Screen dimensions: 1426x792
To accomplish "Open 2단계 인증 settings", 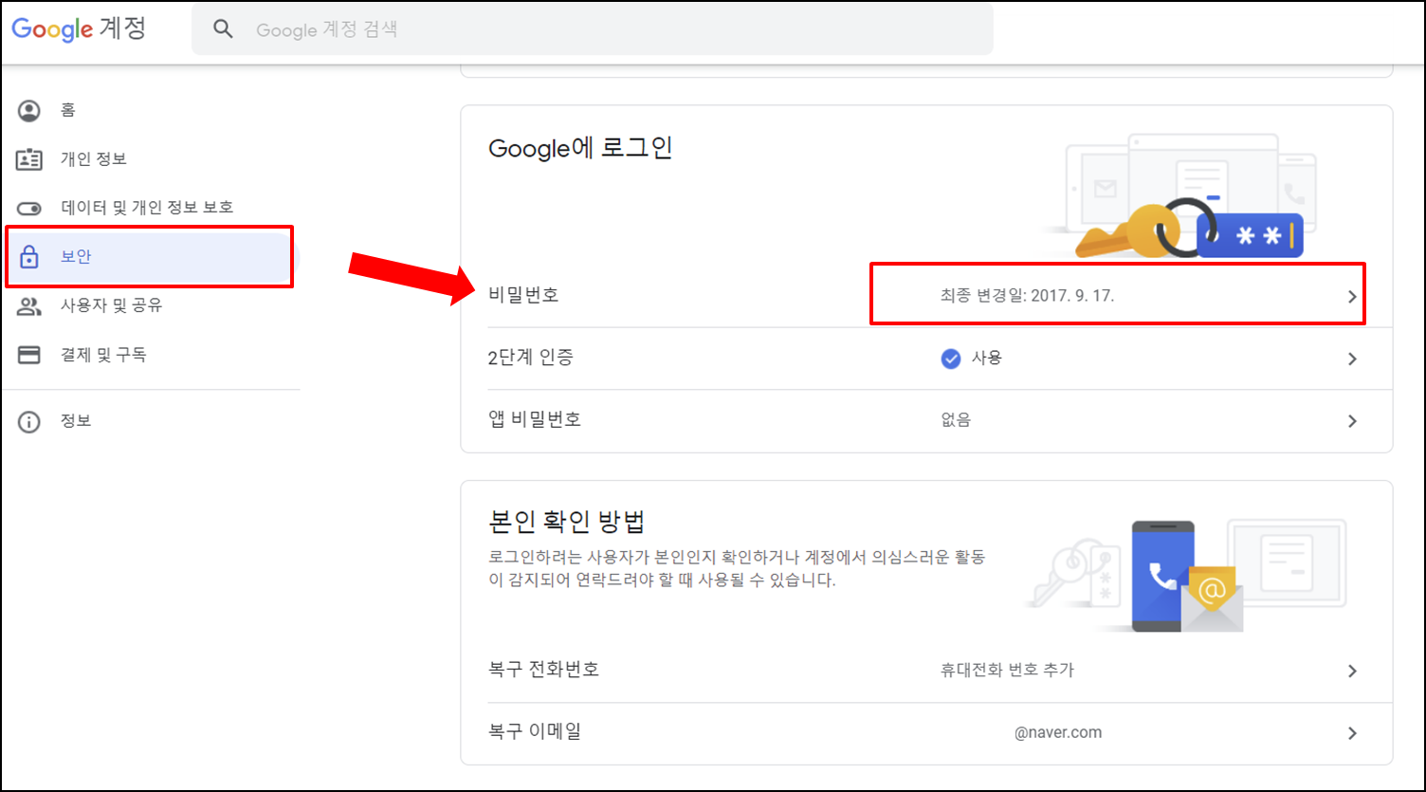I will [926, 359].
